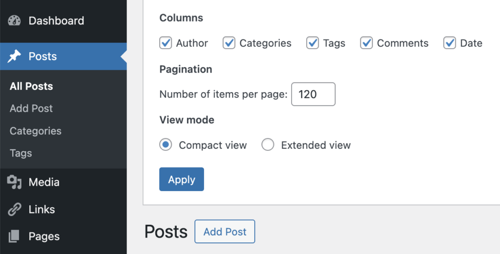This screenshot has height=254, width=500.
Task: Uncheck the Author column checkbox
Action: pyautogui.click(x=166, y=43)
